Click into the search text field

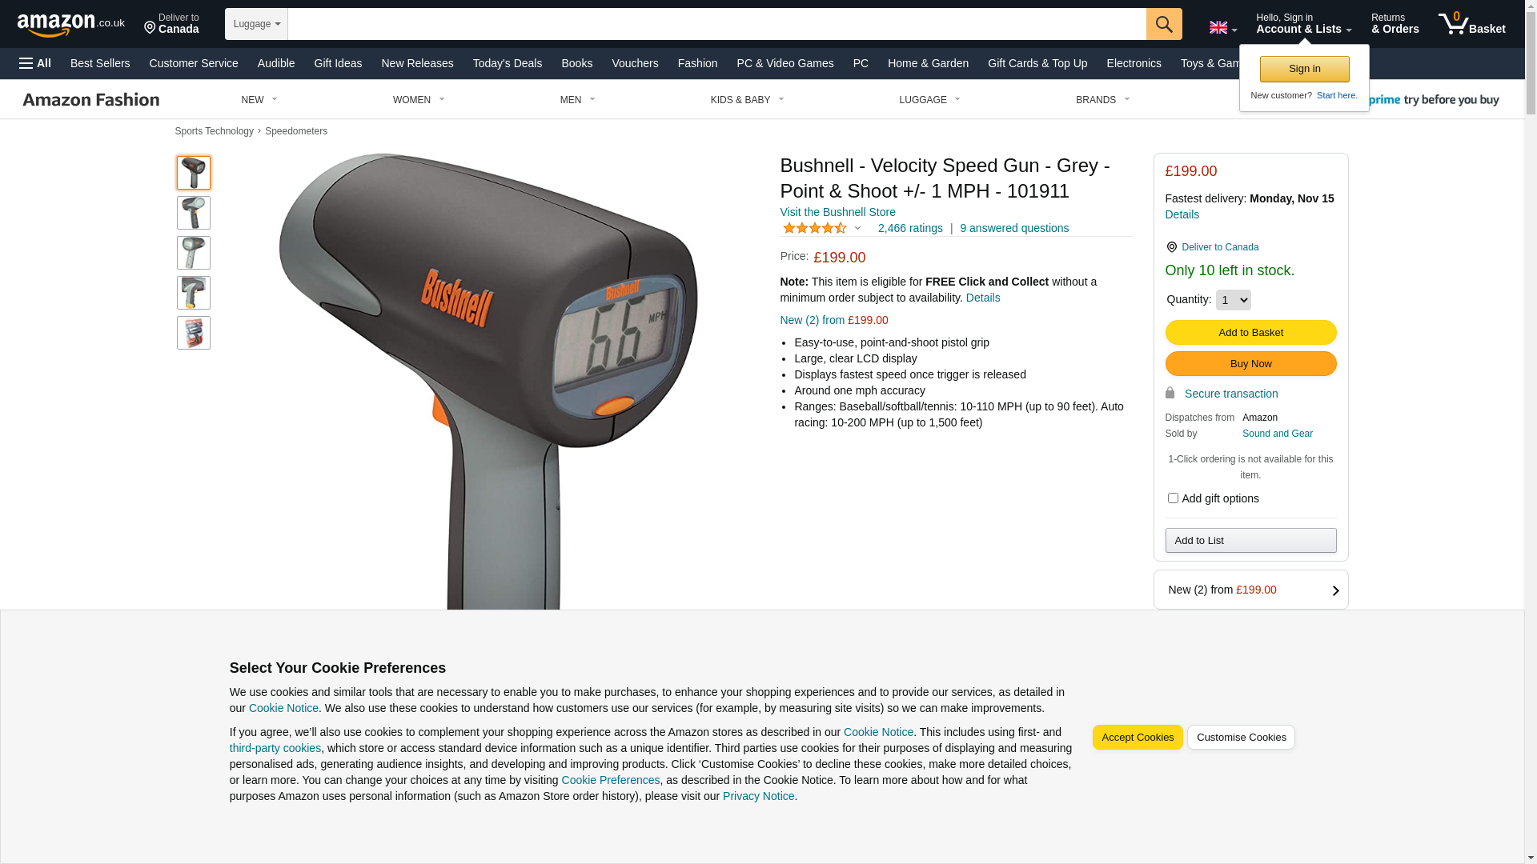tap(716, 24)
